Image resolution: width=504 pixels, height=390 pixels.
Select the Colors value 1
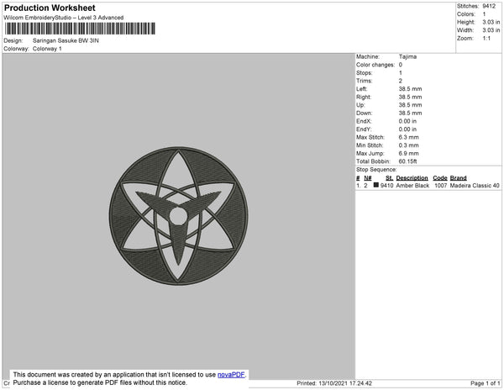pyautogui.click(x=484, y=14)
